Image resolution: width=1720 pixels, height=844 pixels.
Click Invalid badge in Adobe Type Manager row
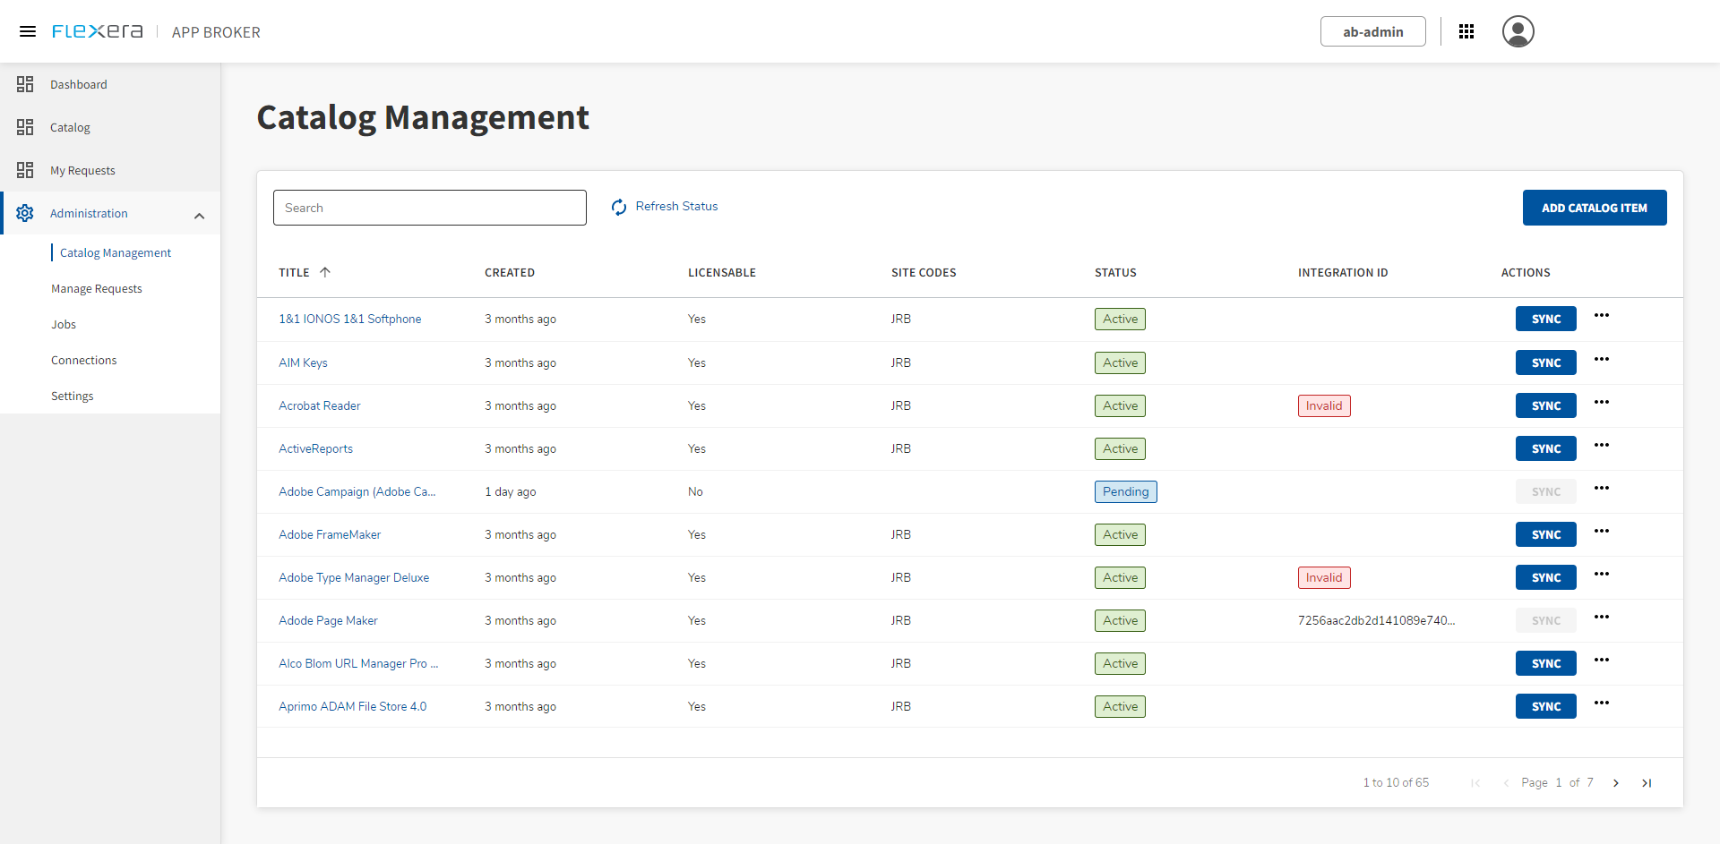1324,577
